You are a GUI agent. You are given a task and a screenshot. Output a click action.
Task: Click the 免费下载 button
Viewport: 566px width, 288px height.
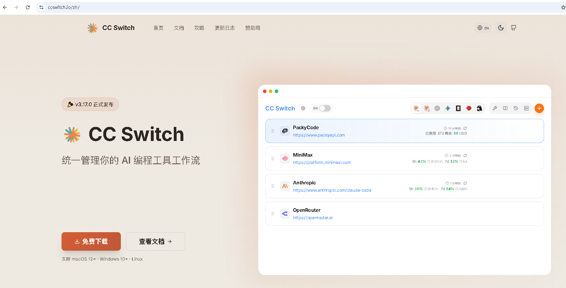(x=91, y=241)
